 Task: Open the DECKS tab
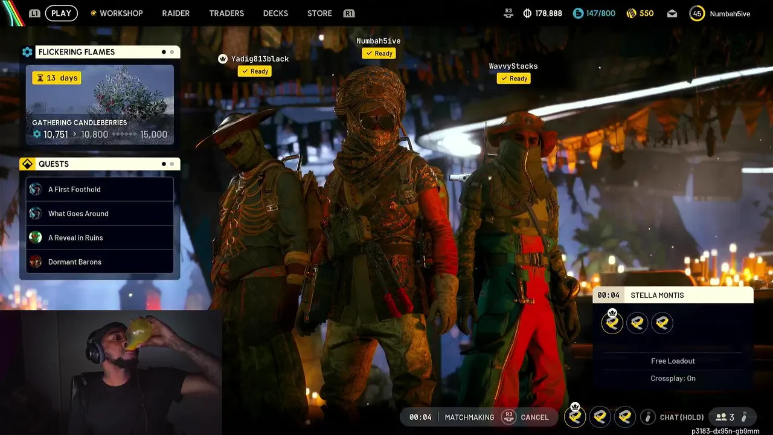pos(275,13)
